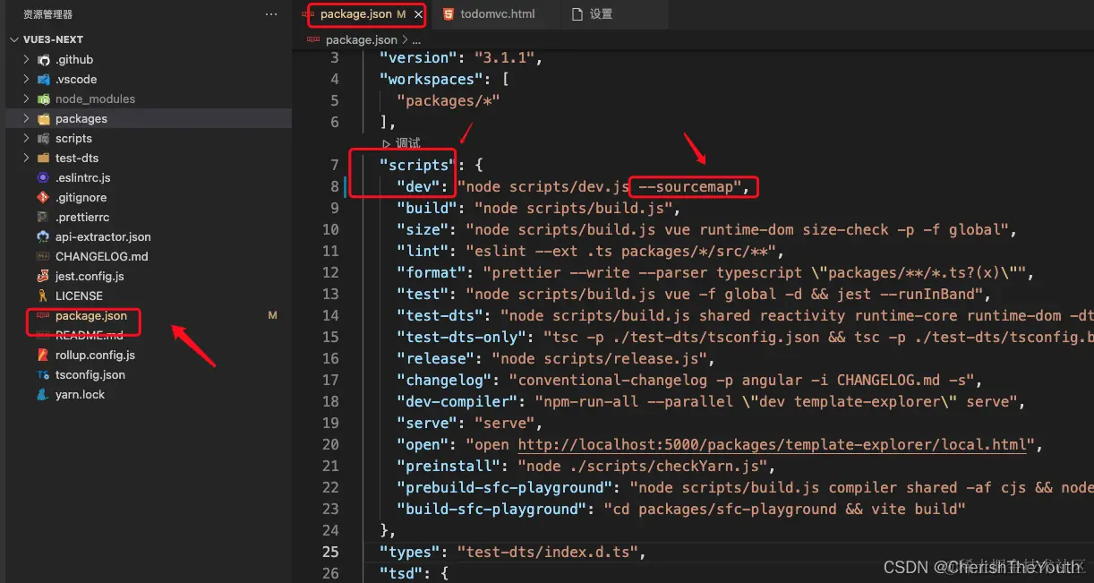
Task: Expand the packages folder chevron
Action: (26, 119)
